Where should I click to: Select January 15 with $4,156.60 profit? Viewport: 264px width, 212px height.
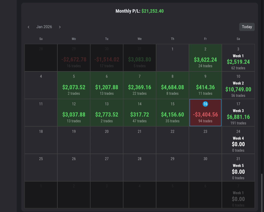point(172,113)
